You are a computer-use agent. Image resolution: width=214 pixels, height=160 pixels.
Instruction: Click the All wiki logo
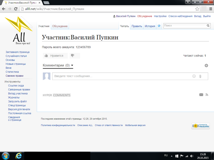click(19, 31)
